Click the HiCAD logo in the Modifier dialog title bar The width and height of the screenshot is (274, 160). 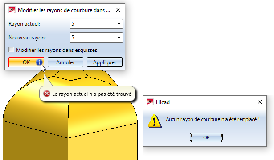12,10
